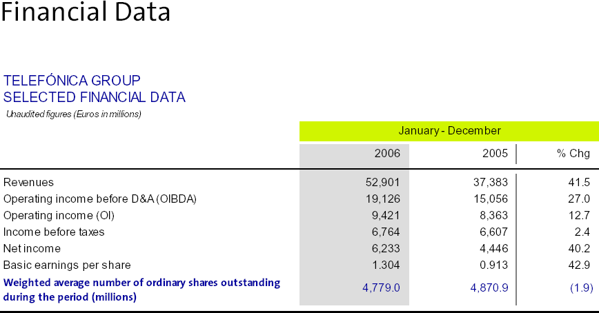The image size is (599, 313).
Task: Select the 2005 column header
Action: click(495, 154)
